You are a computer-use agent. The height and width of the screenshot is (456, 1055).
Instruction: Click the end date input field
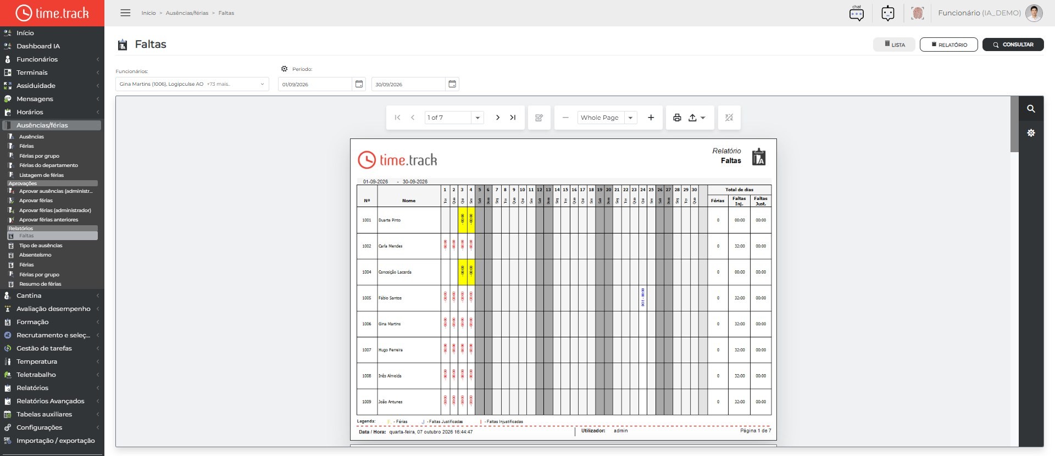click(408, 84)
